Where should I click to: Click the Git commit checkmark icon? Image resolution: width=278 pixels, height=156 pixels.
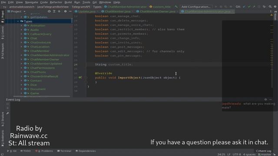point(249,6)
